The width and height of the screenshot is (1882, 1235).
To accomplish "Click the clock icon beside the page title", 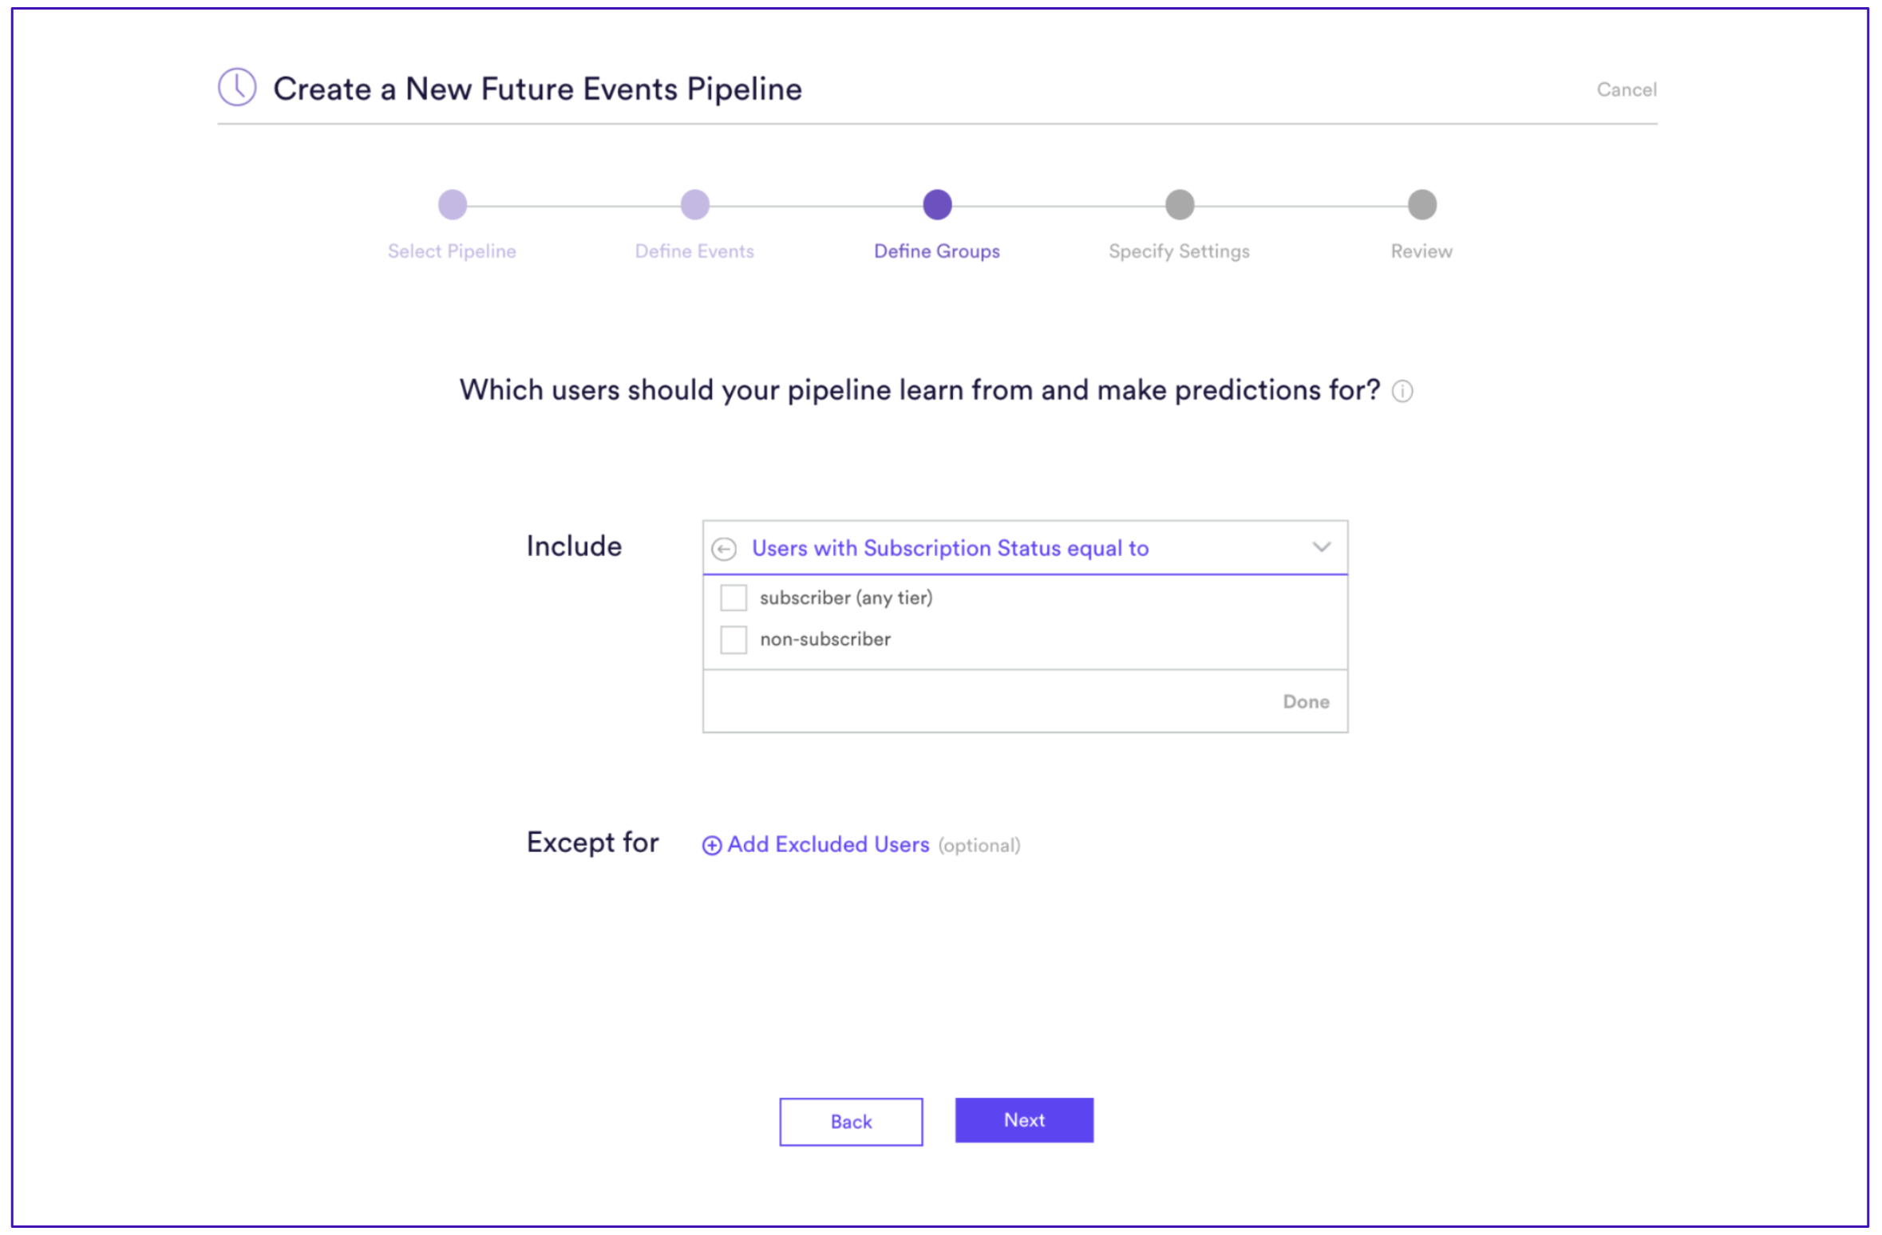I will [237, 87].
